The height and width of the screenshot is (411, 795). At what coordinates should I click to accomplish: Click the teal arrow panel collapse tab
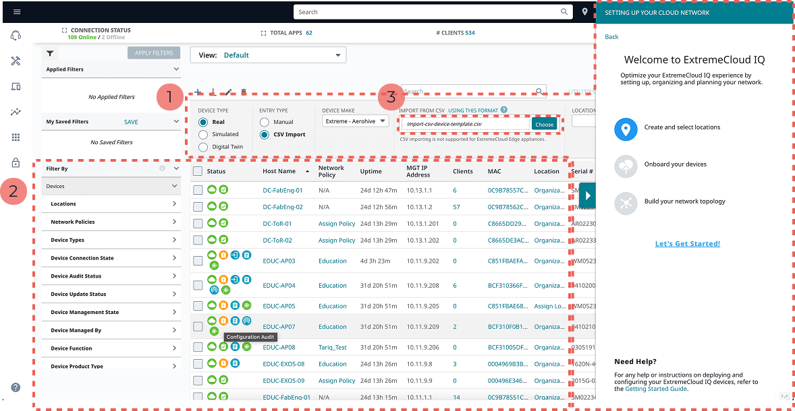(588, 195)
